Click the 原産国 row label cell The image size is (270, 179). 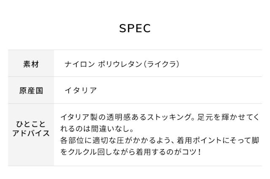pyautogui.click(x=31, y=90)
